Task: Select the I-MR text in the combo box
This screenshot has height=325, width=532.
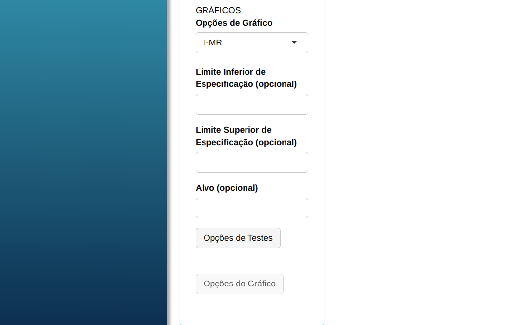Action: click(213, 43)
